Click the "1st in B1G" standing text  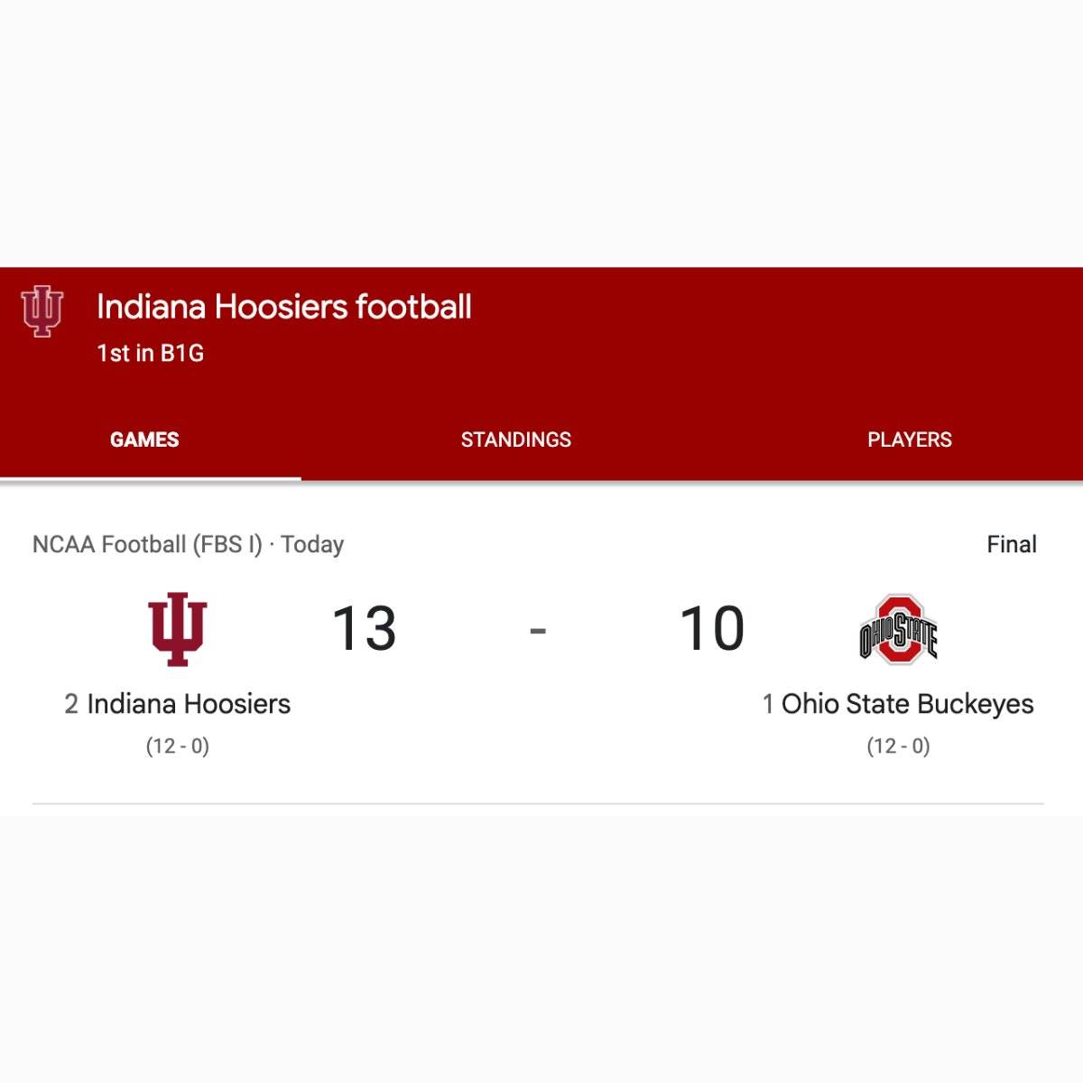(x=150, y=353)
